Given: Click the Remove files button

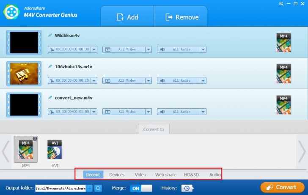Looking at the screenshot, I should (x=181, y=17).
